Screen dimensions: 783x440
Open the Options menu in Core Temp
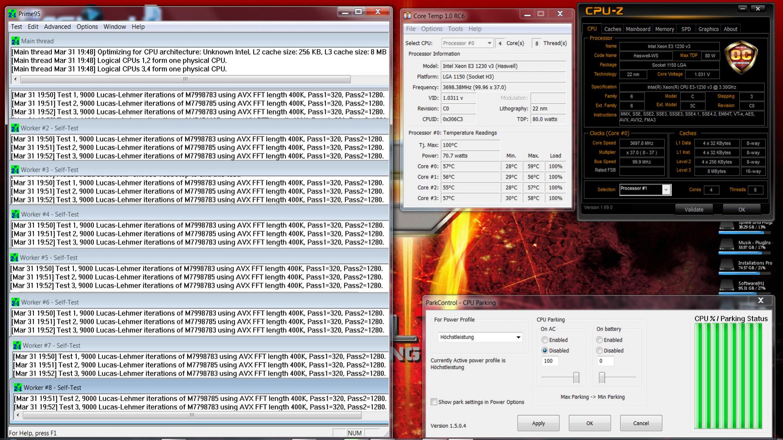(x=432, y=29)
